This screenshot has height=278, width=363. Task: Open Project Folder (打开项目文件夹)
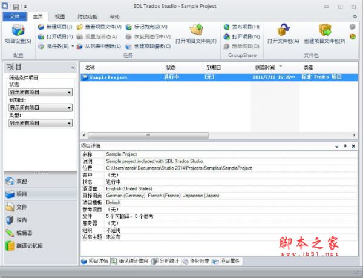pyautogui.click(x=196, y=34)
